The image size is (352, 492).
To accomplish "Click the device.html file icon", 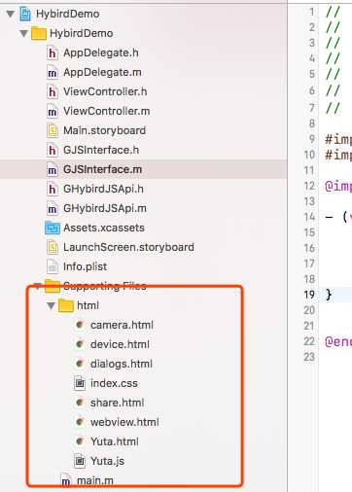I will click(80, 344).
